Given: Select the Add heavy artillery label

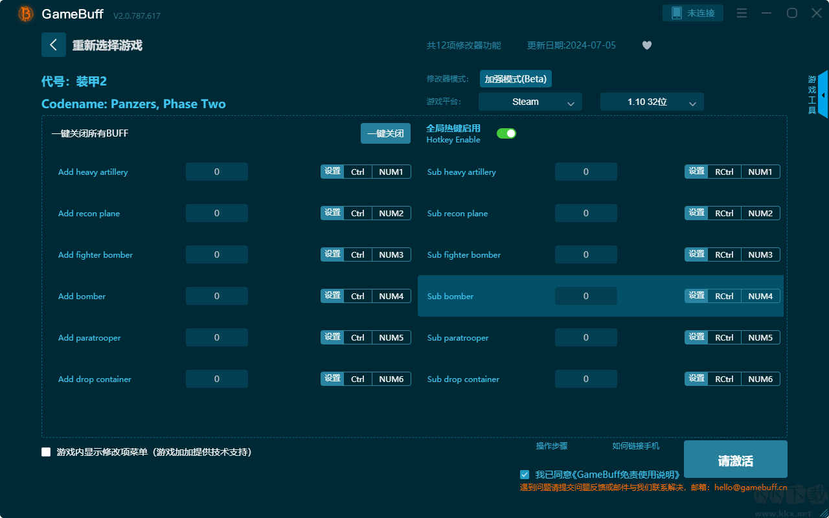Looking at the screenshot, I should click(93, 172).
